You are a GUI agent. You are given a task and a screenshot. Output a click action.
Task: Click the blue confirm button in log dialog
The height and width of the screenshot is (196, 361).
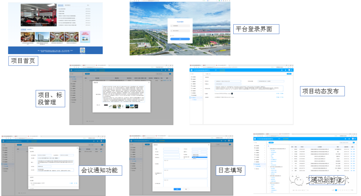(x=177, y=189)
